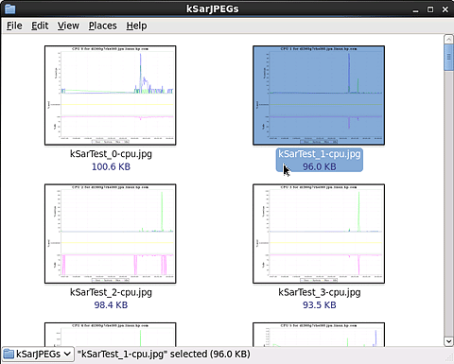
Task: Open the Edit menu
Action: pos(40,26)
